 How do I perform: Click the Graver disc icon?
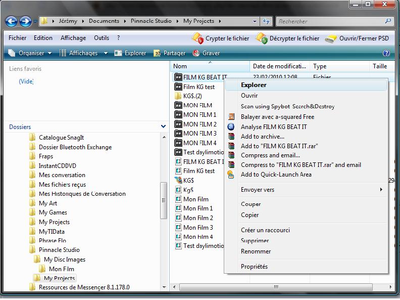(196, 53)
